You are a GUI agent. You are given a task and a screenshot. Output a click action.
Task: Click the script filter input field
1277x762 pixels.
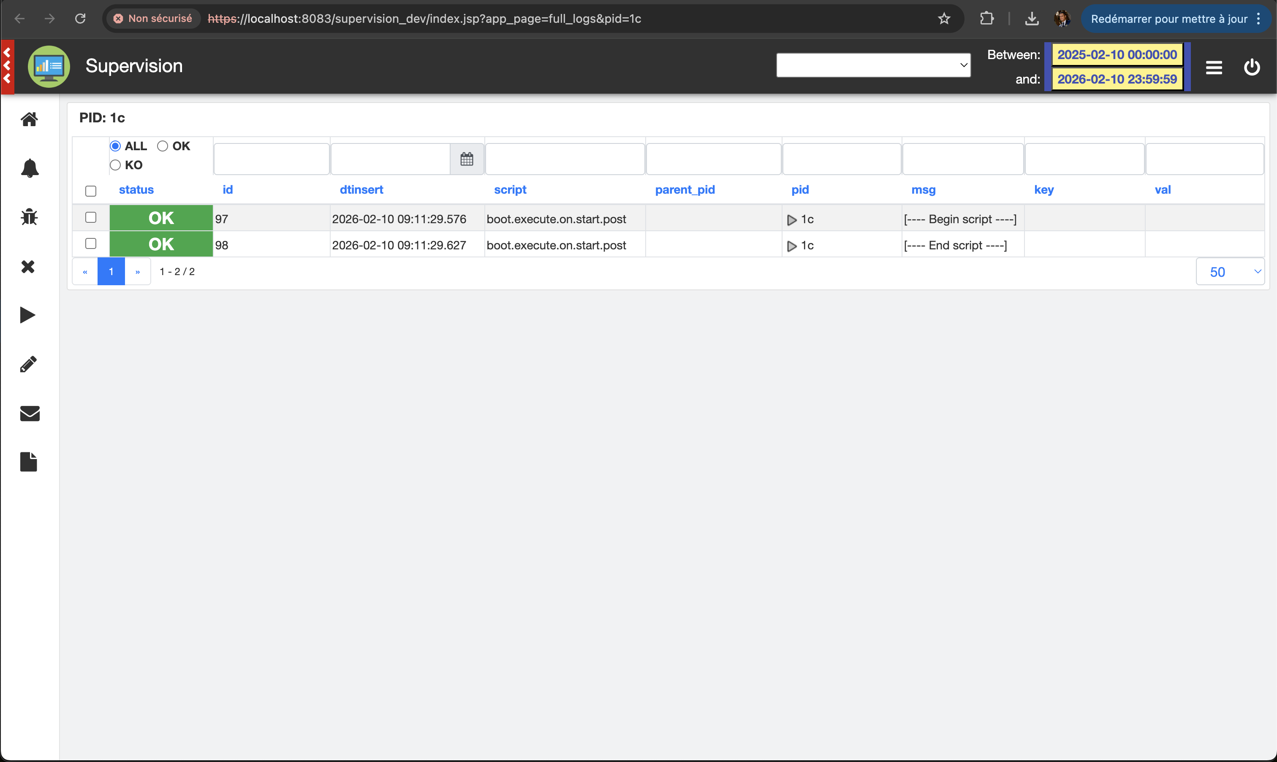[x=565, y=159]
